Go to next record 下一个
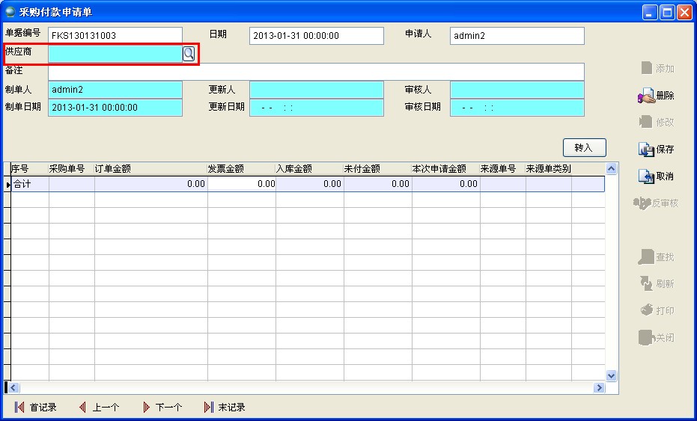Image resolution: width=697 pixels, height=421 pixels. 162,408
